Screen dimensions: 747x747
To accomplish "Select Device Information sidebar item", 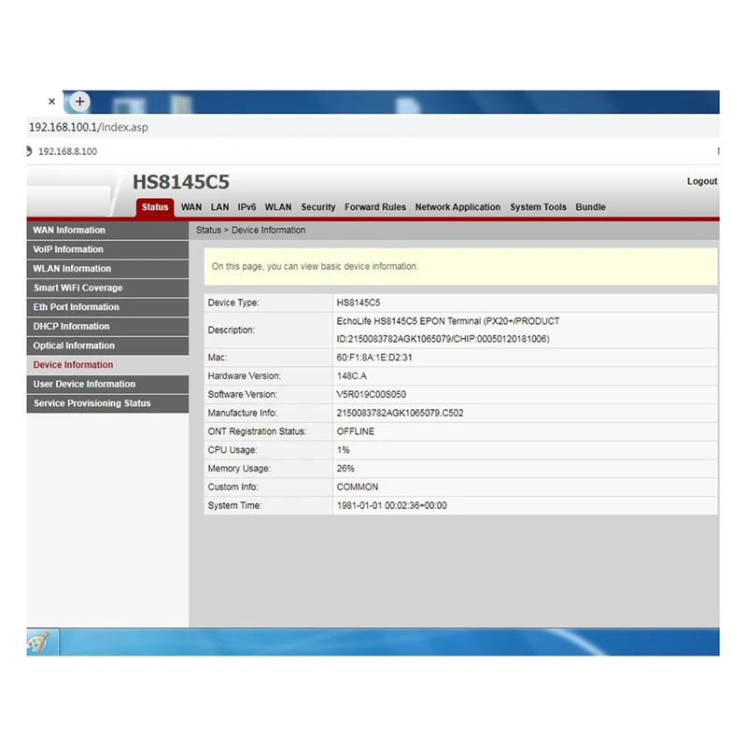I will coord(107,365).
